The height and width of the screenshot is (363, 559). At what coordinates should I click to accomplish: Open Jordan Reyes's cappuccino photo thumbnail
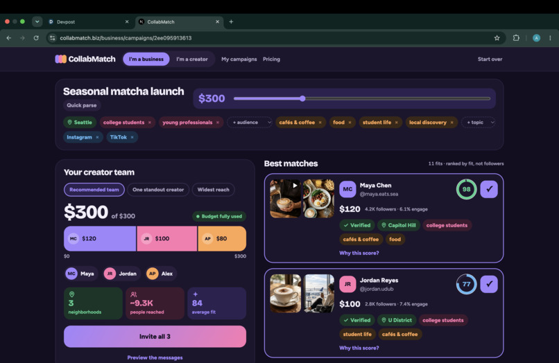point(285,293)
